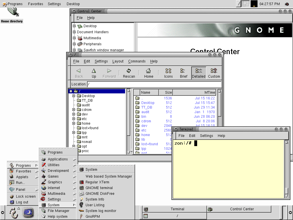Select Custom view icon
293x220 pixels.
214,73
